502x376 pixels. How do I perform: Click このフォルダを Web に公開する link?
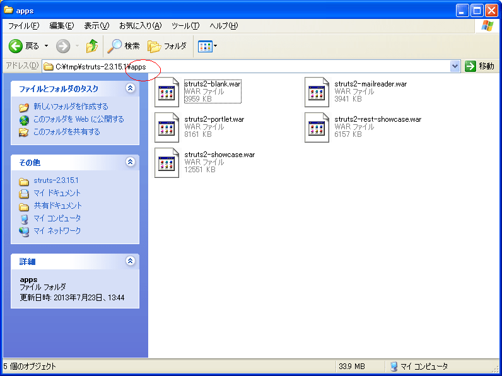[79, 119]
